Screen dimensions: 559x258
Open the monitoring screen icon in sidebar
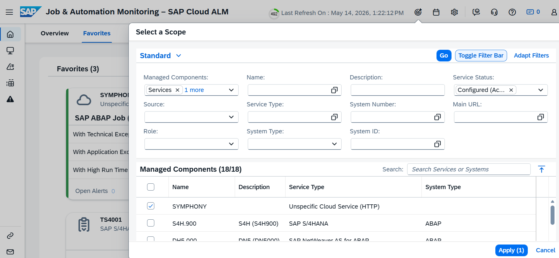pos(10,51)
